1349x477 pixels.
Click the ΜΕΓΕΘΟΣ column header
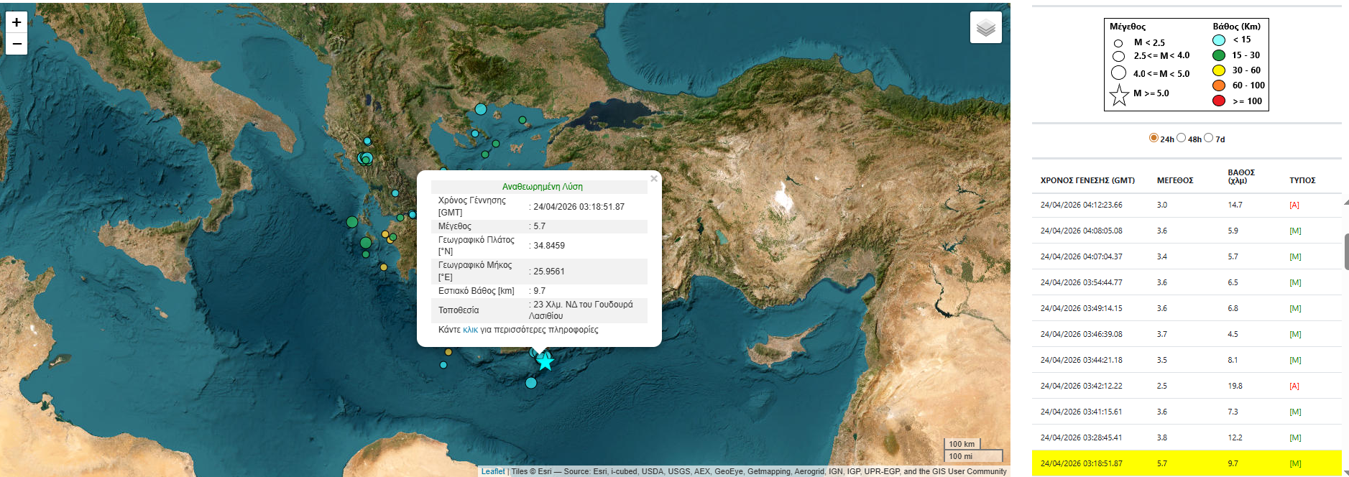click(1175, 180)
